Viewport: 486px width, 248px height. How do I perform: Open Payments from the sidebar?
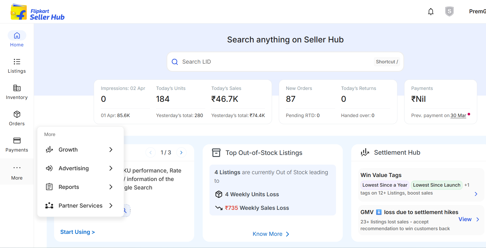coord(17,145)
